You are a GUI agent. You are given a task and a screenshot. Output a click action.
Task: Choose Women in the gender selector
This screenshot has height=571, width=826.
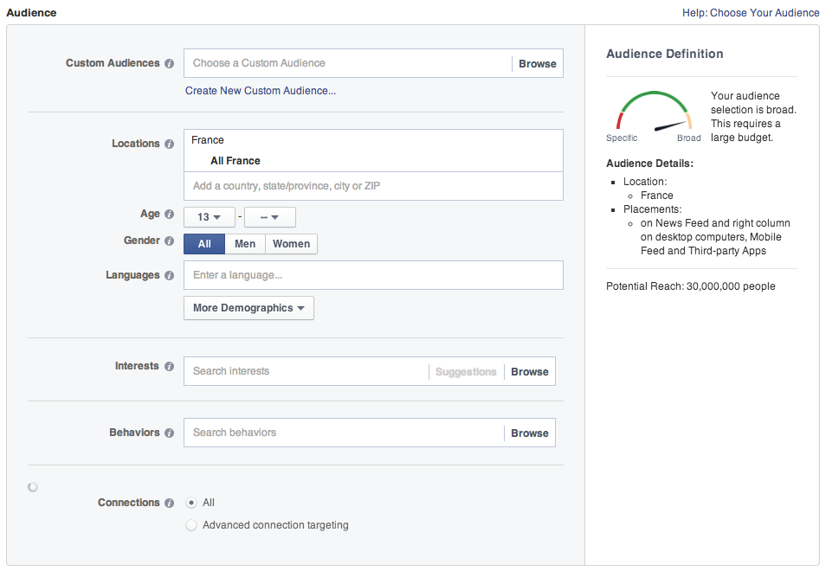tap(291, 244)
